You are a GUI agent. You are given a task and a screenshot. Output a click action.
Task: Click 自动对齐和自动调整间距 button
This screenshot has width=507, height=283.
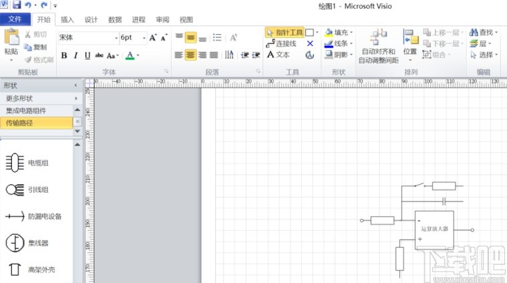pos(379,46)
